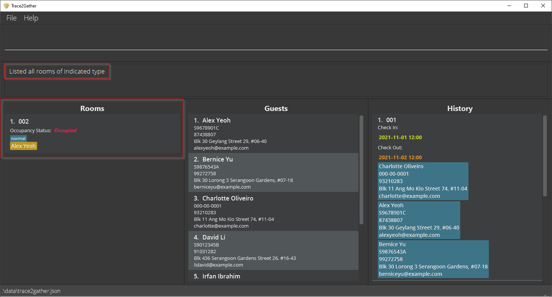Select history entry 1. 001
The width and height of the screenshot is (552, 297).
coord(457,198)
